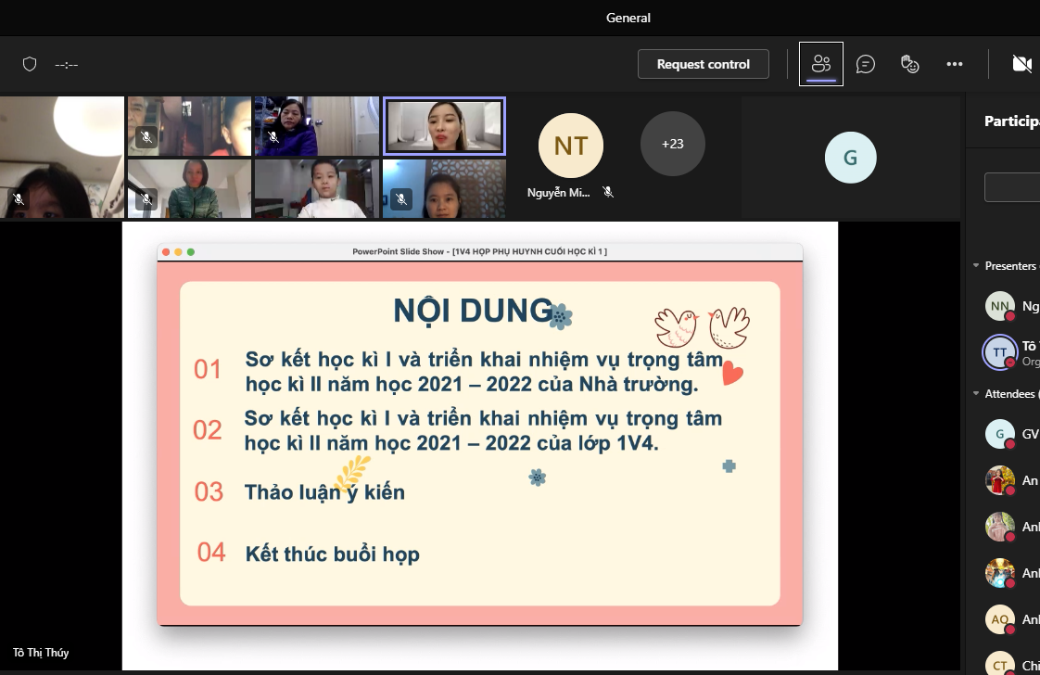The image size is (1040, 675).
Task: Open the reactions and raise hand menu
Action: 910,64
